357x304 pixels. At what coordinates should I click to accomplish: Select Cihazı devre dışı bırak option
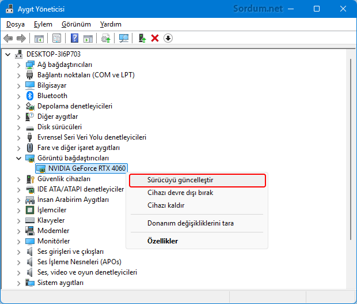180,193
